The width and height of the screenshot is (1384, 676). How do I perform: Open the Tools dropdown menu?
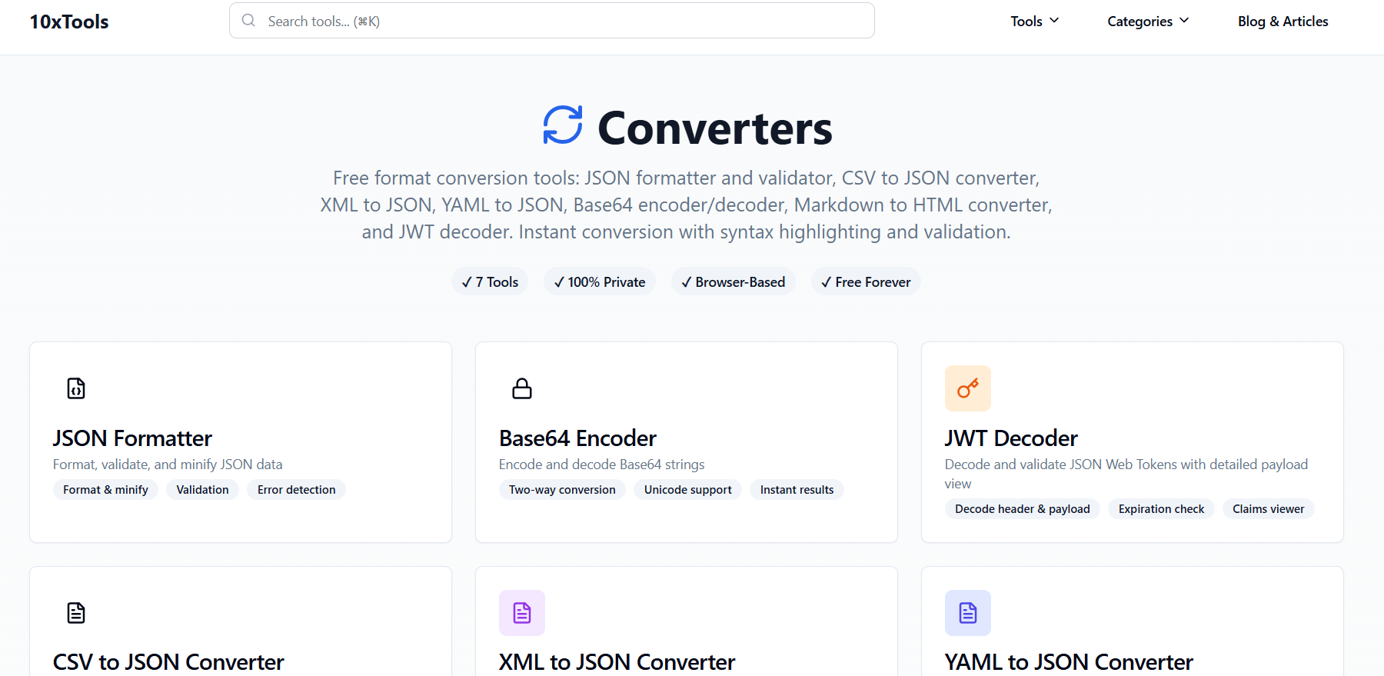1035,22
